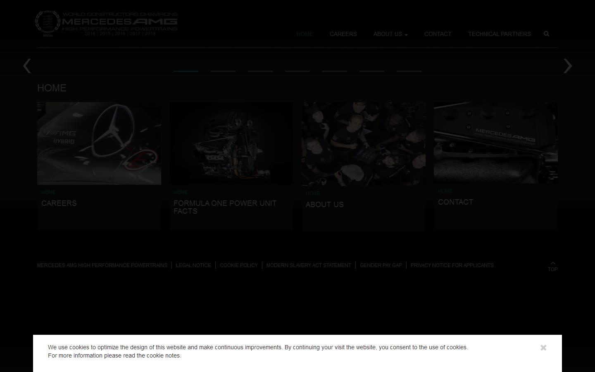Open the HOME menu item
Image resolution: width=595 pixels, height=372 pixels.
(x=305, y=34)
